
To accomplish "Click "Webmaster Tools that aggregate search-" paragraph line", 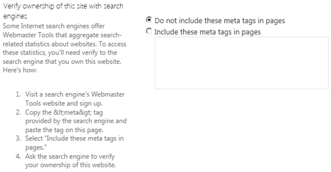I will click(x=54, y=34).
